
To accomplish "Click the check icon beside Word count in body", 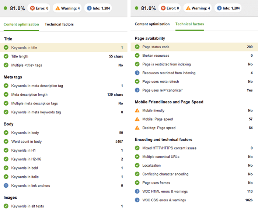I will tap(6, 142).
